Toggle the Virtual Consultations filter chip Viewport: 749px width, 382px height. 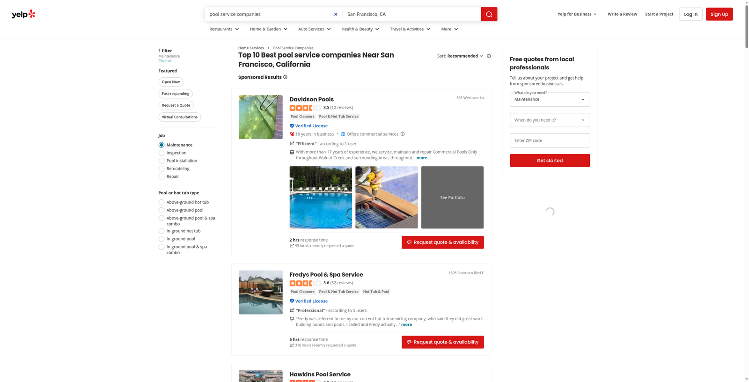[180, 117]
